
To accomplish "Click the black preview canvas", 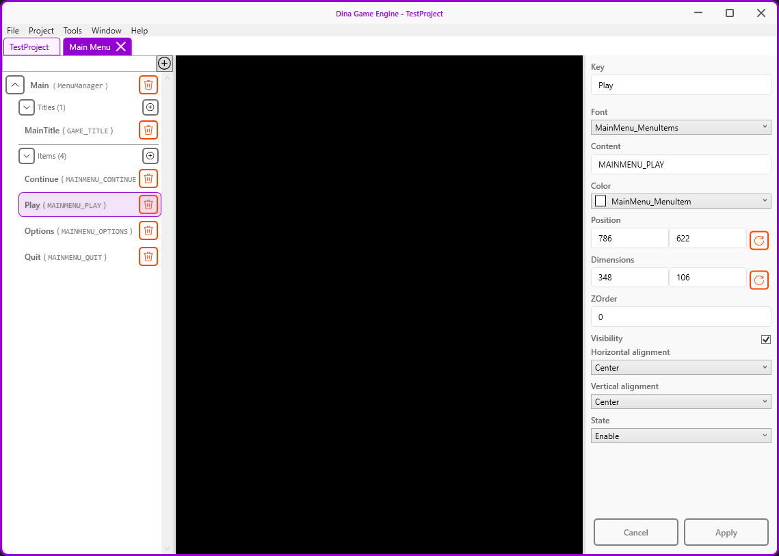I will [379, 304].
